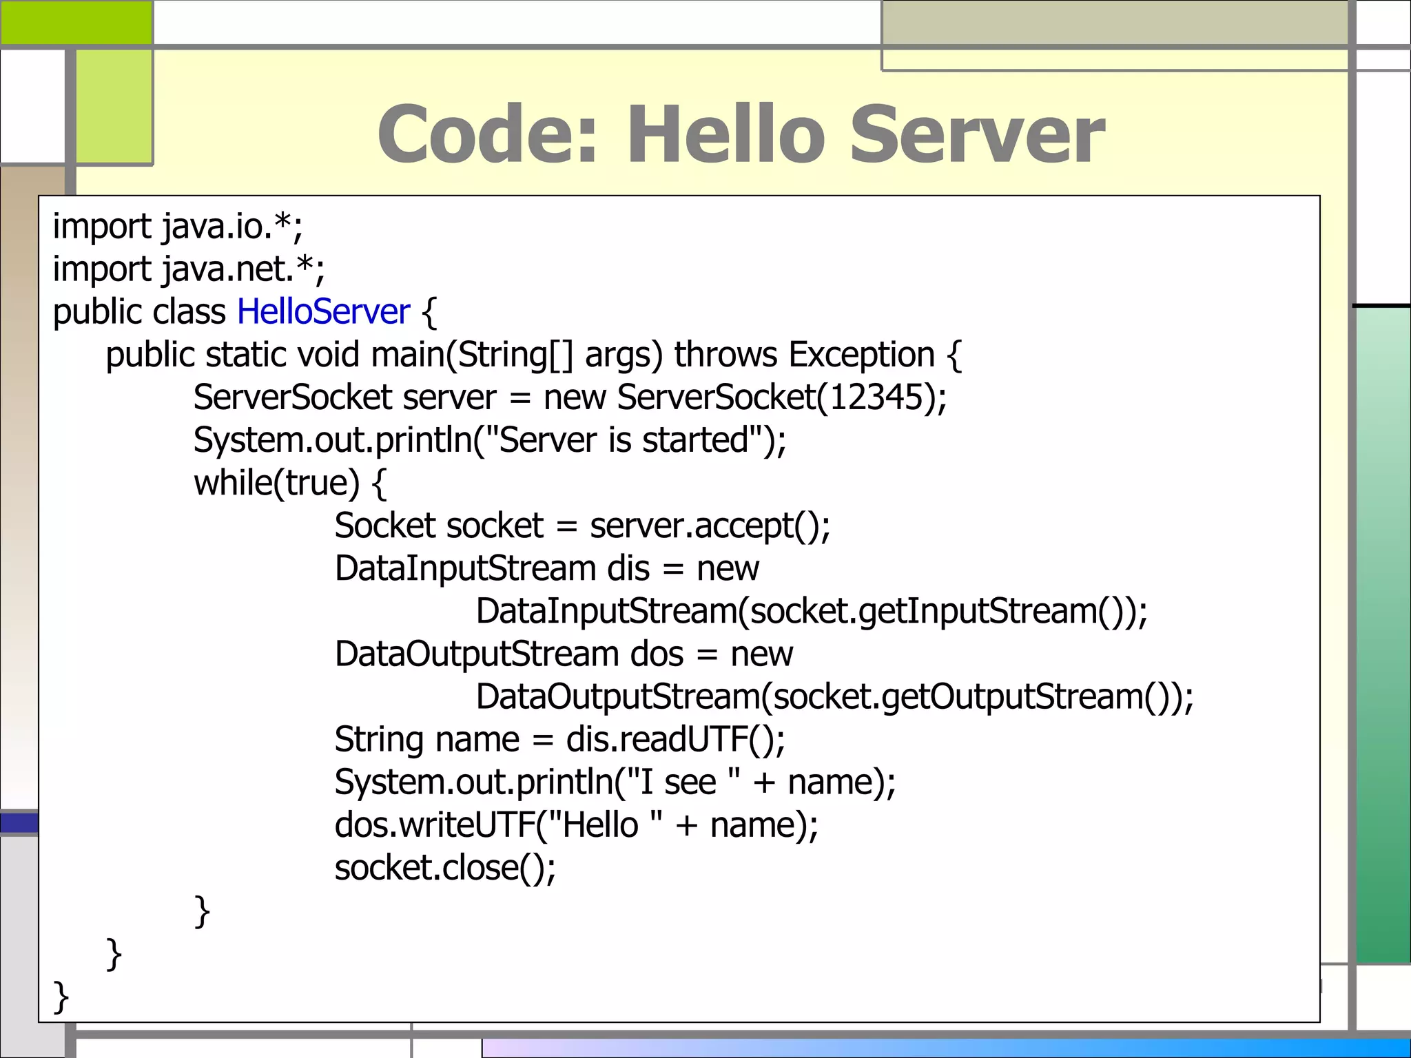The width and height of the screenshot is (1411, 1058).
Task: Click the "Server is started" println line
Action: point(489,441)
